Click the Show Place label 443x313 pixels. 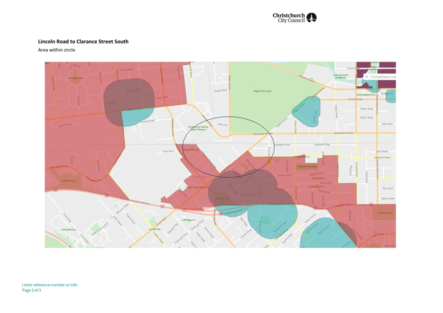coord(168,152)
